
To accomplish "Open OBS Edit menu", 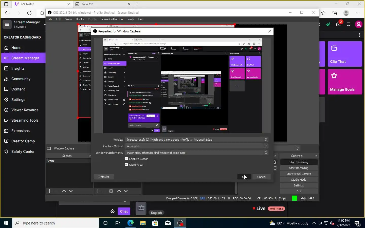I will [59, 19].
